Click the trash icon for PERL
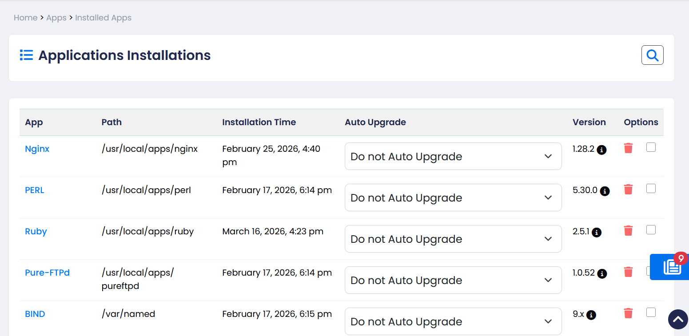 coord(628,190)
